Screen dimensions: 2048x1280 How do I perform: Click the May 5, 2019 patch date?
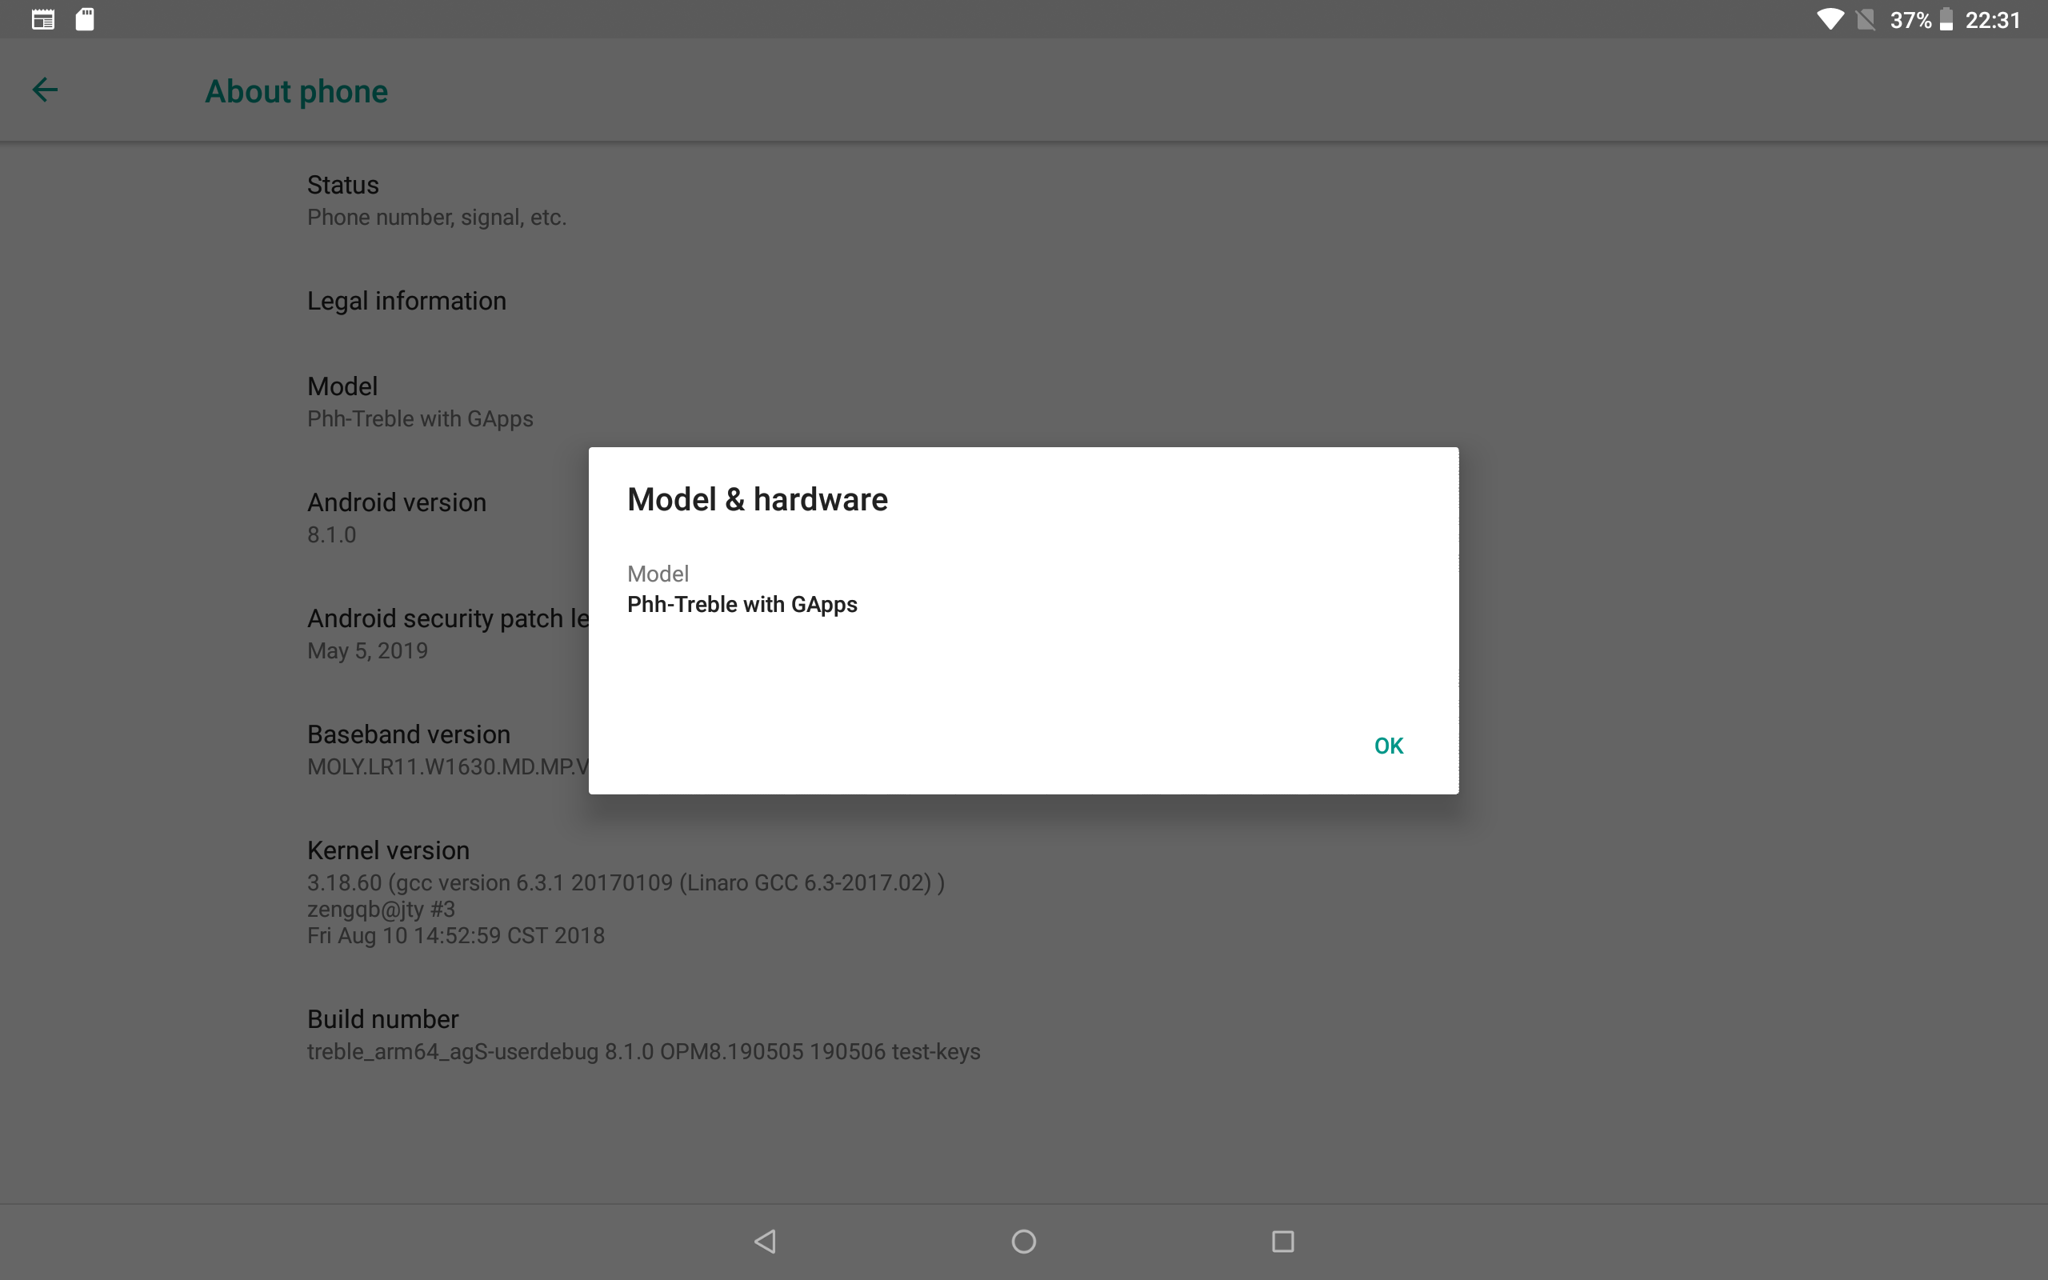(x=367, y=651)
